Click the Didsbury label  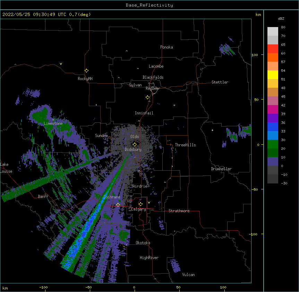(133, 149)
